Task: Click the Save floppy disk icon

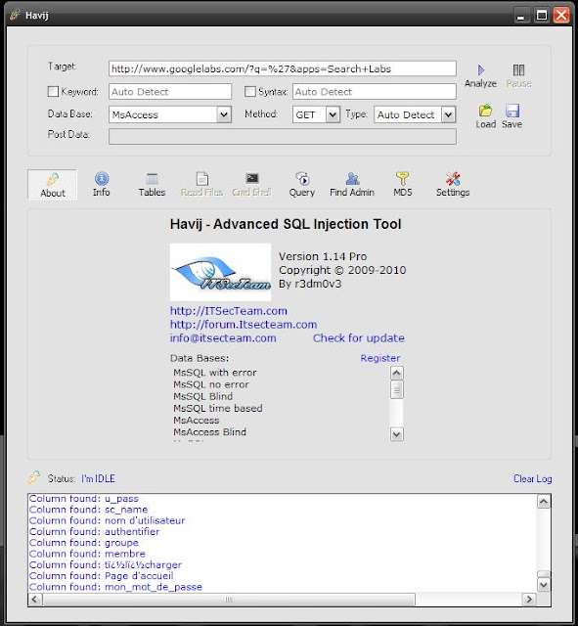Action: (x=512, y=111)
